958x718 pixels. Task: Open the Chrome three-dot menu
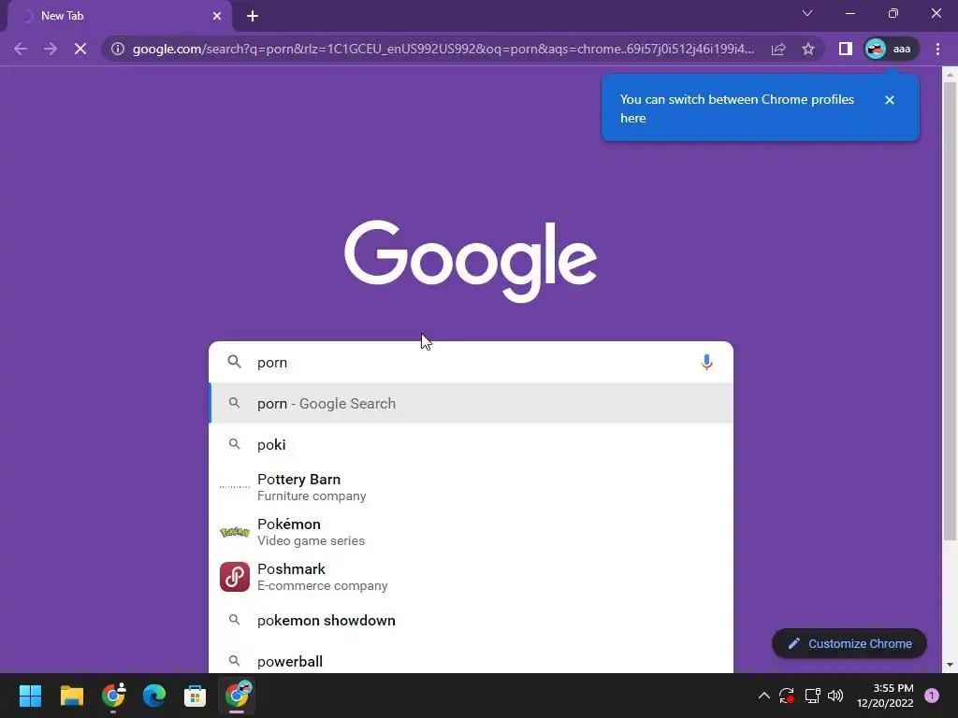(x=937, y=49)
